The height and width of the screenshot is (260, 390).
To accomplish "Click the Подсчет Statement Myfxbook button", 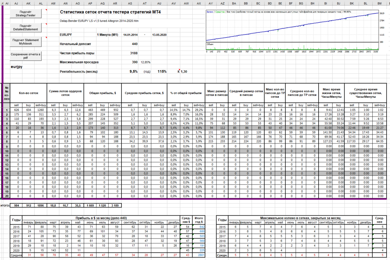I will click(26, 42).
